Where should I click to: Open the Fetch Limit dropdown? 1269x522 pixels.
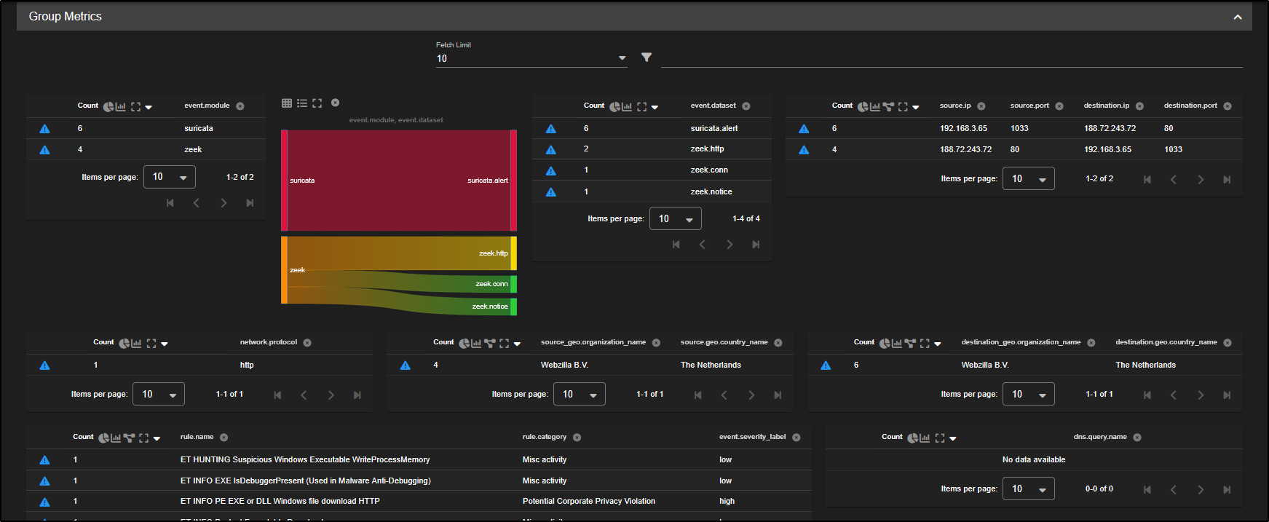tap(531, 58)
